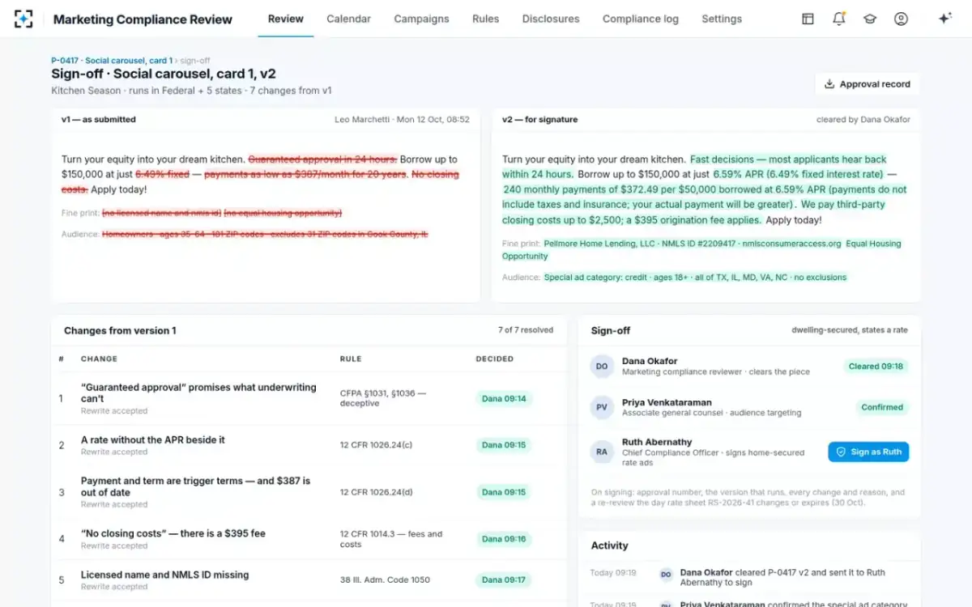
Task: Click "cleared by Dana Okafor" label
Action: point(863,119)
